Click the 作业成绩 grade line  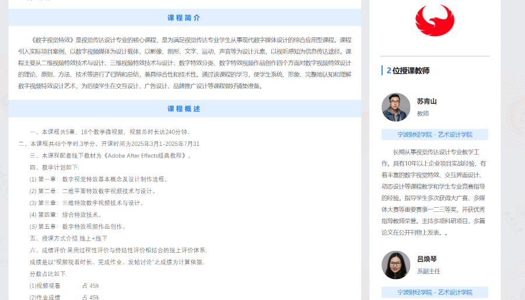(64, 297)
